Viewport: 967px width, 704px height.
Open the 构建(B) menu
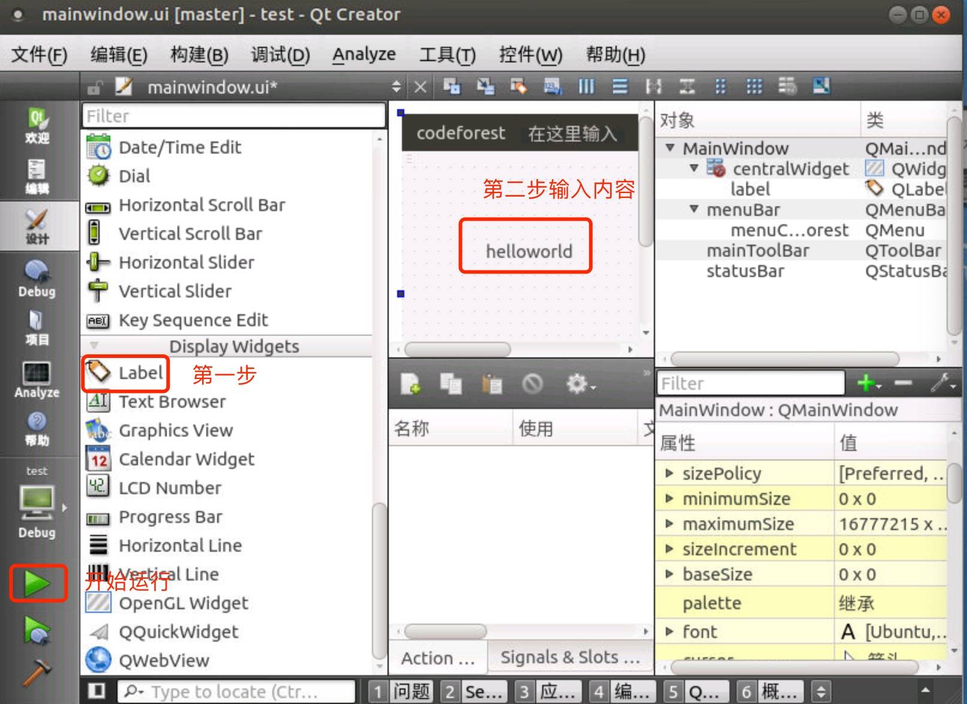(x=199, y=55)
